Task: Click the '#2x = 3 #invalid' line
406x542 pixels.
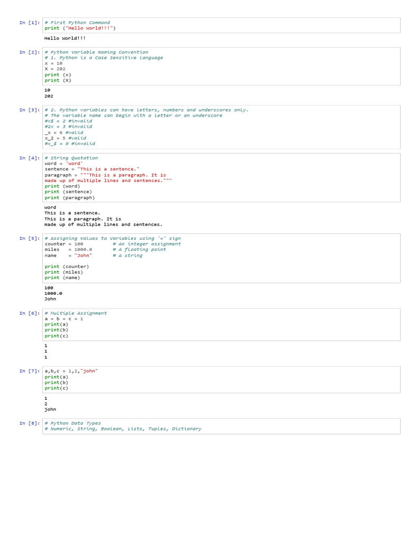Action: (x=68, y=127)
